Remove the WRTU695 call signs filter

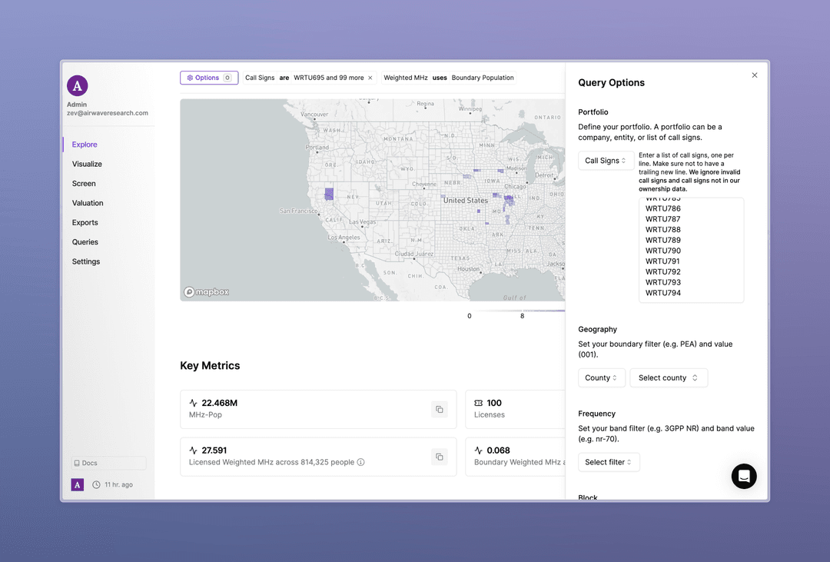point(370,78)
